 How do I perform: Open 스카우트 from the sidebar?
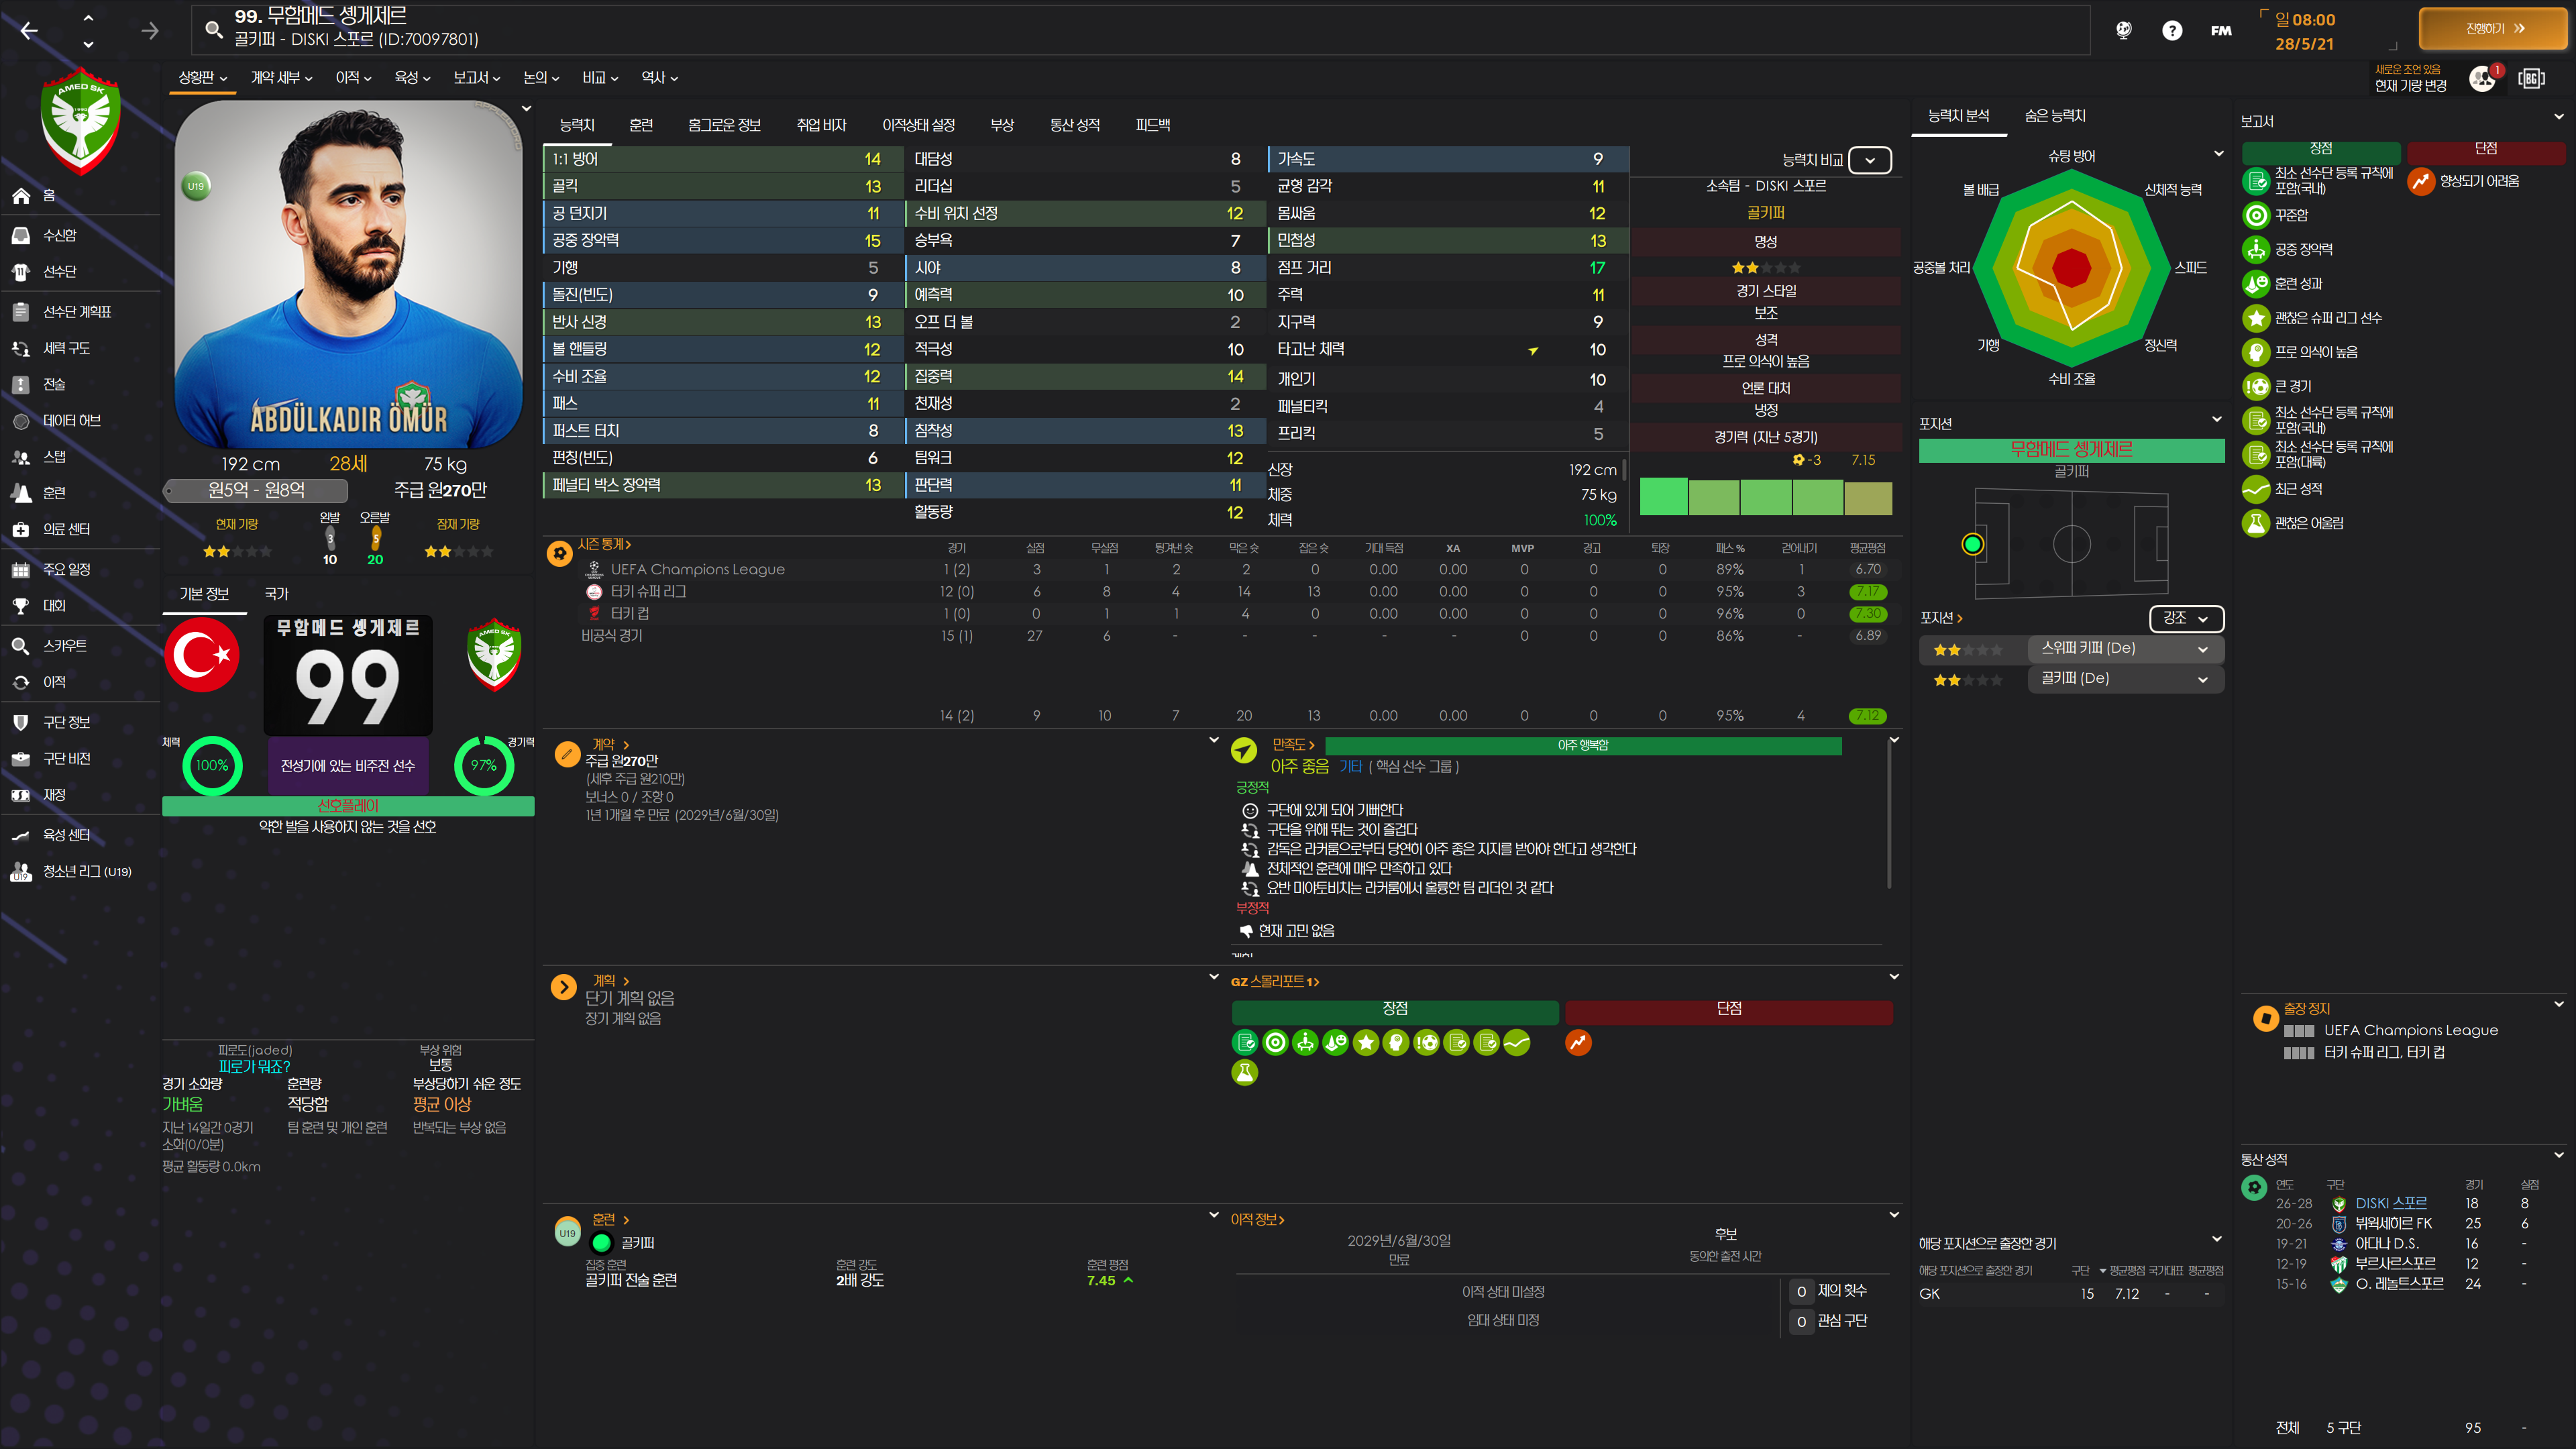[x=65, y=646]
